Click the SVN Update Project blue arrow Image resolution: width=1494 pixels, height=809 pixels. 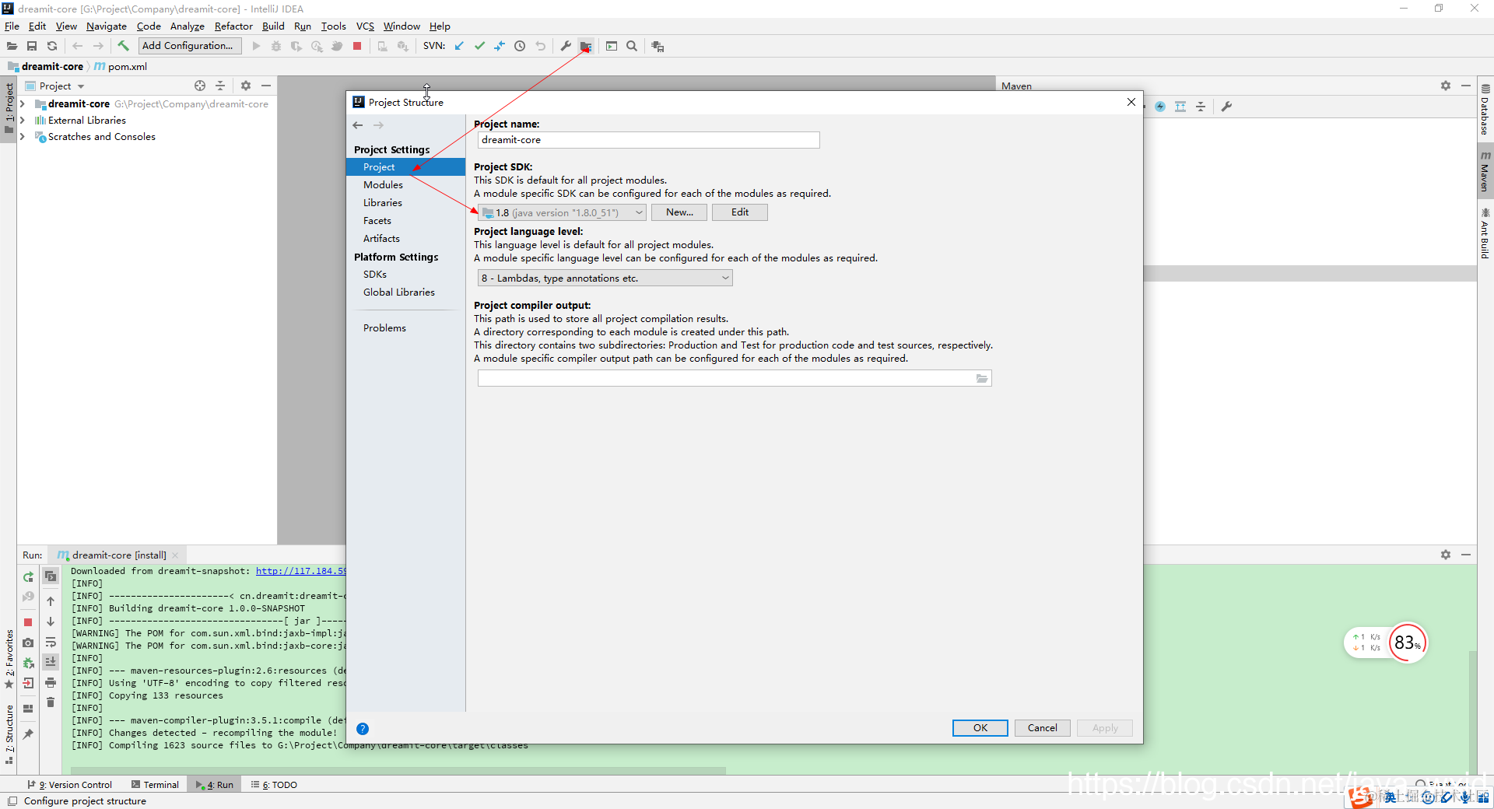(459, 46)
